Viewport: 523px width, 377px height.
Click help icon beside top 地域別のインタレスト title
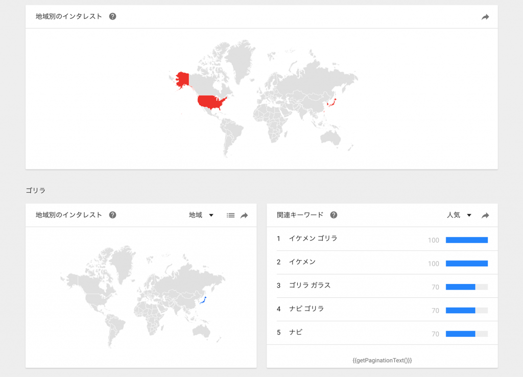[x=113, y=16]
